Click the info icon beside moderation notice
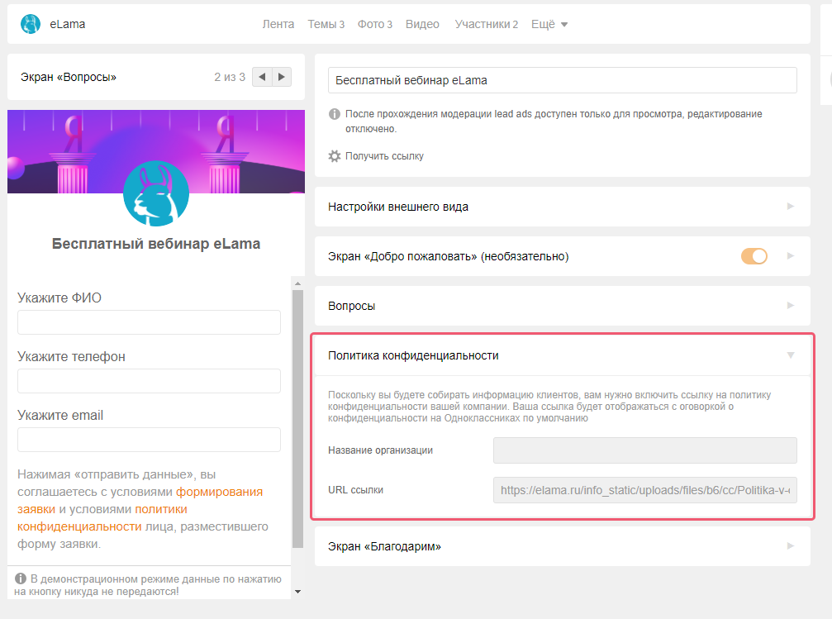The width and height of the screenshot is (832, 619). coord(335,114)
